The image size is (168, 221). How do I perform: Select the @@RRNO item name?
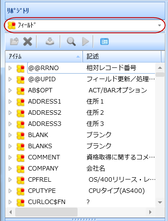(43, 68)
